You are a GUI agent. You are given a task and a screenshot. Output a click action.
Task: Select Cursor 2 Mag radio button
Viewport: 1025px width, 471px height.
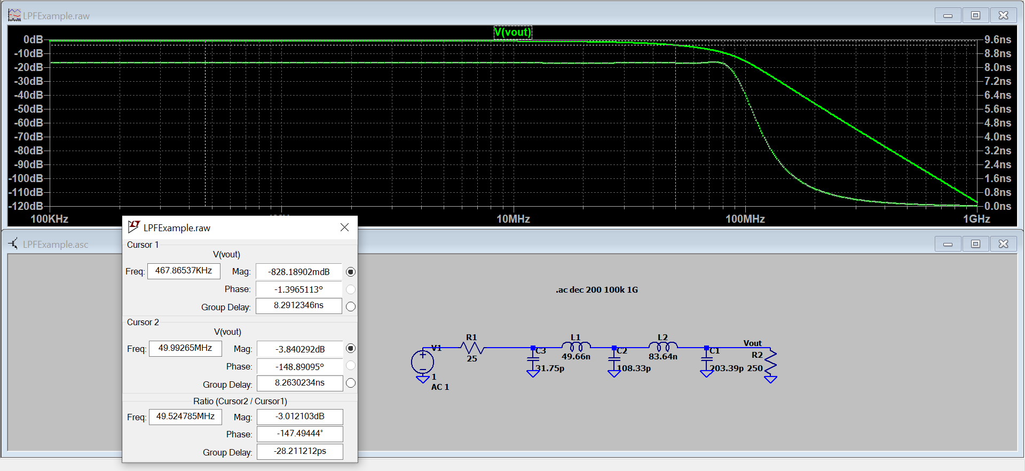[x=351, y=348]
